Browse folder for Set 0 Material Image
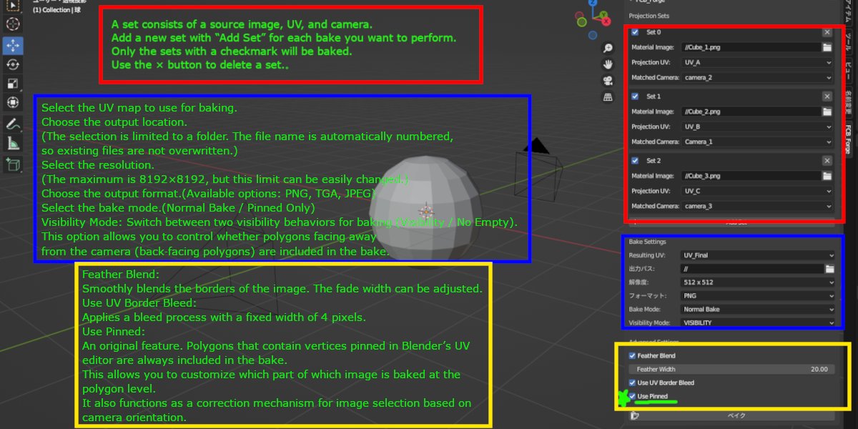 (x=827, y=47)
